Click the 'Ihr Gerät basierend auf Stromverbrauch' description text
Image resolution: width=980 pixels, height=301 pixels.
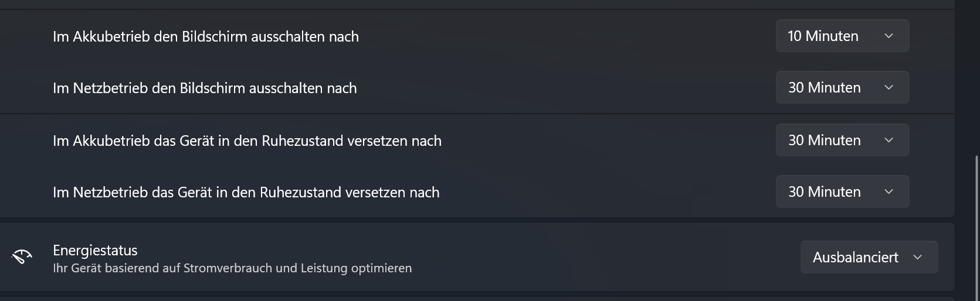click(x=232, y=268)
